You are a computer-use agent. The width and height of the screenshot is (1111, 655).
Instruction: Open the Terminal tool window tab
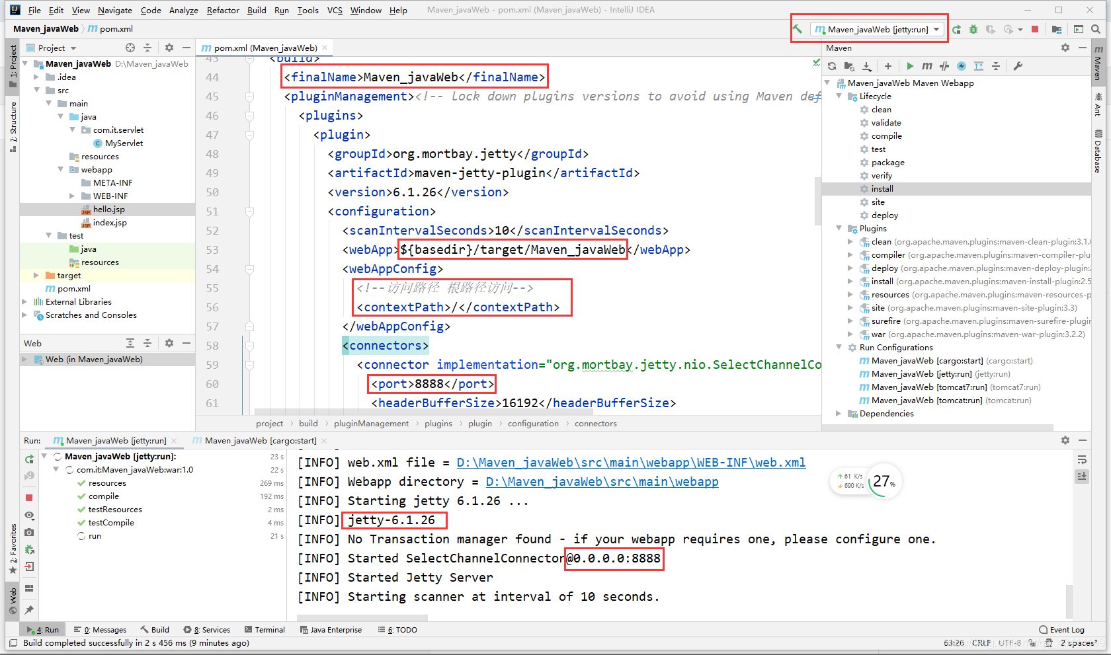point(265,629)
